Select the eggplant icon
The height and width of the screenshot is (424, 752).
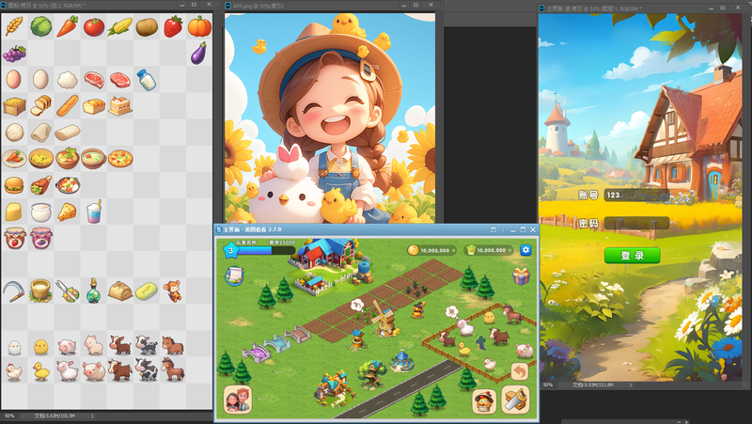point(198,54)
